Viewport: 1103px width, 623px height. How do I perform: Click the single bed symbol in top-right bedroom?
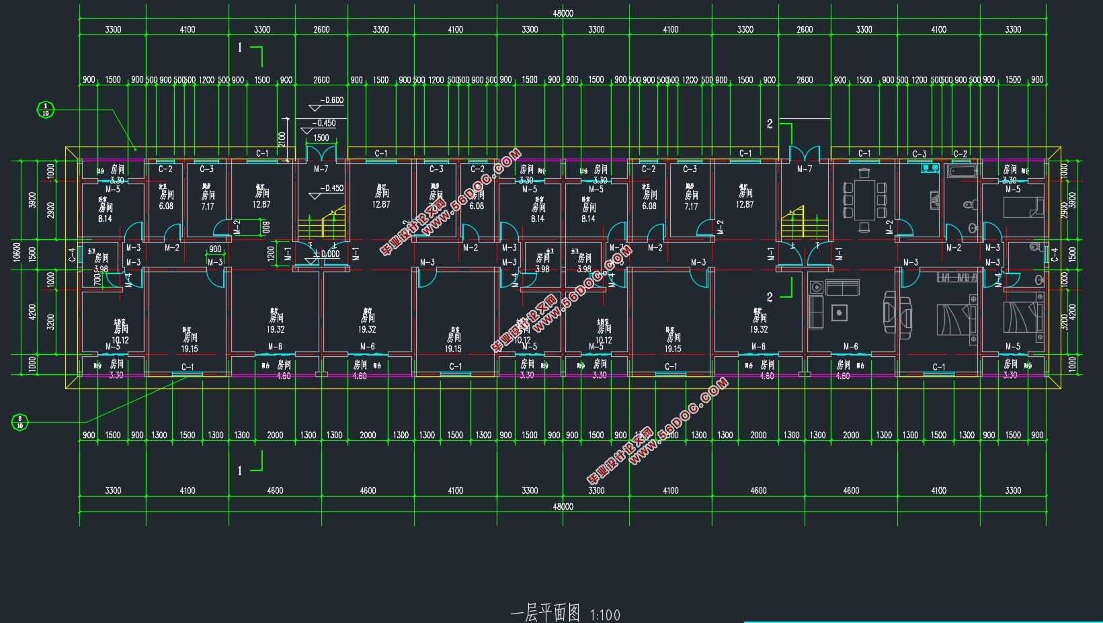pos(1023,208)
